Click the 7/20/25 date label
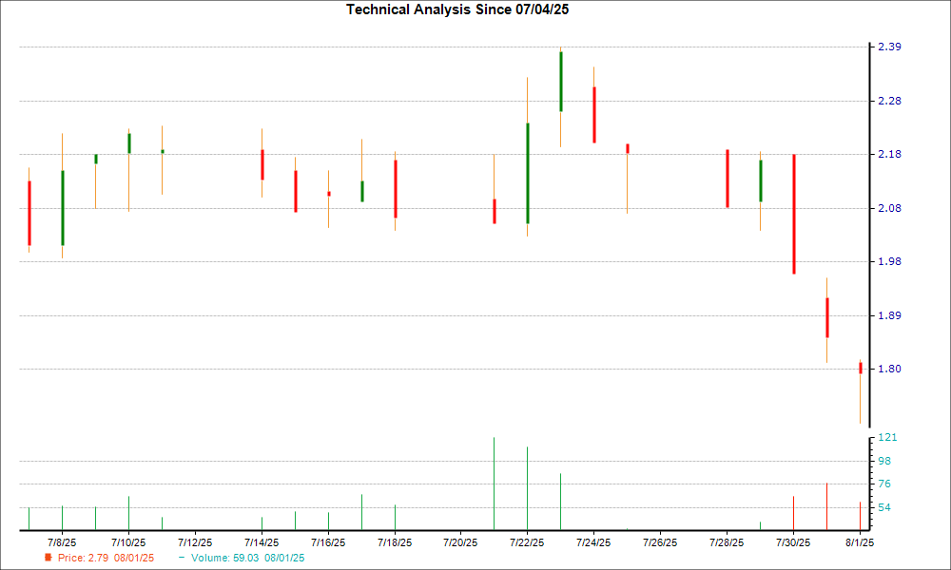This screenshot has width=951, height=570. click(460, 542)
